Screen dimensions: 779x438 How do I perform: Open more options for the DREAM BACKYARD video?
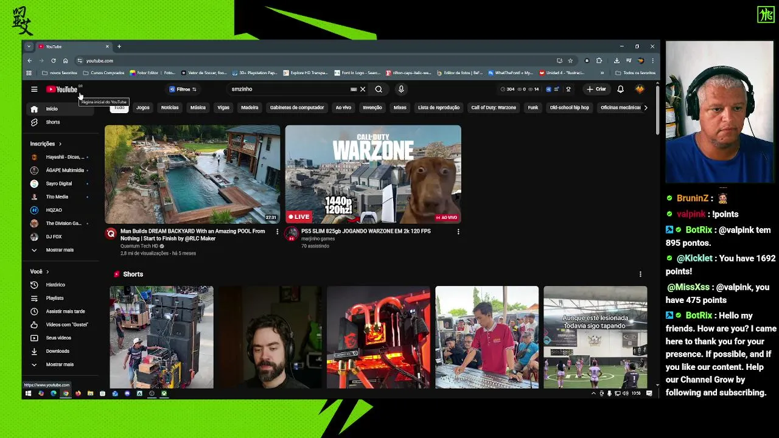click(278, 232)
